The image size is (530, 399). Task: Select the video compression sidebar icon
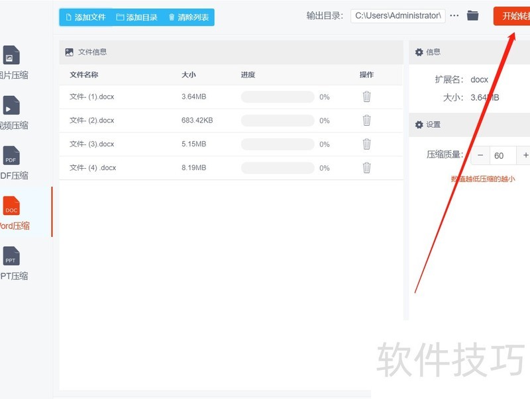point(12,106)
